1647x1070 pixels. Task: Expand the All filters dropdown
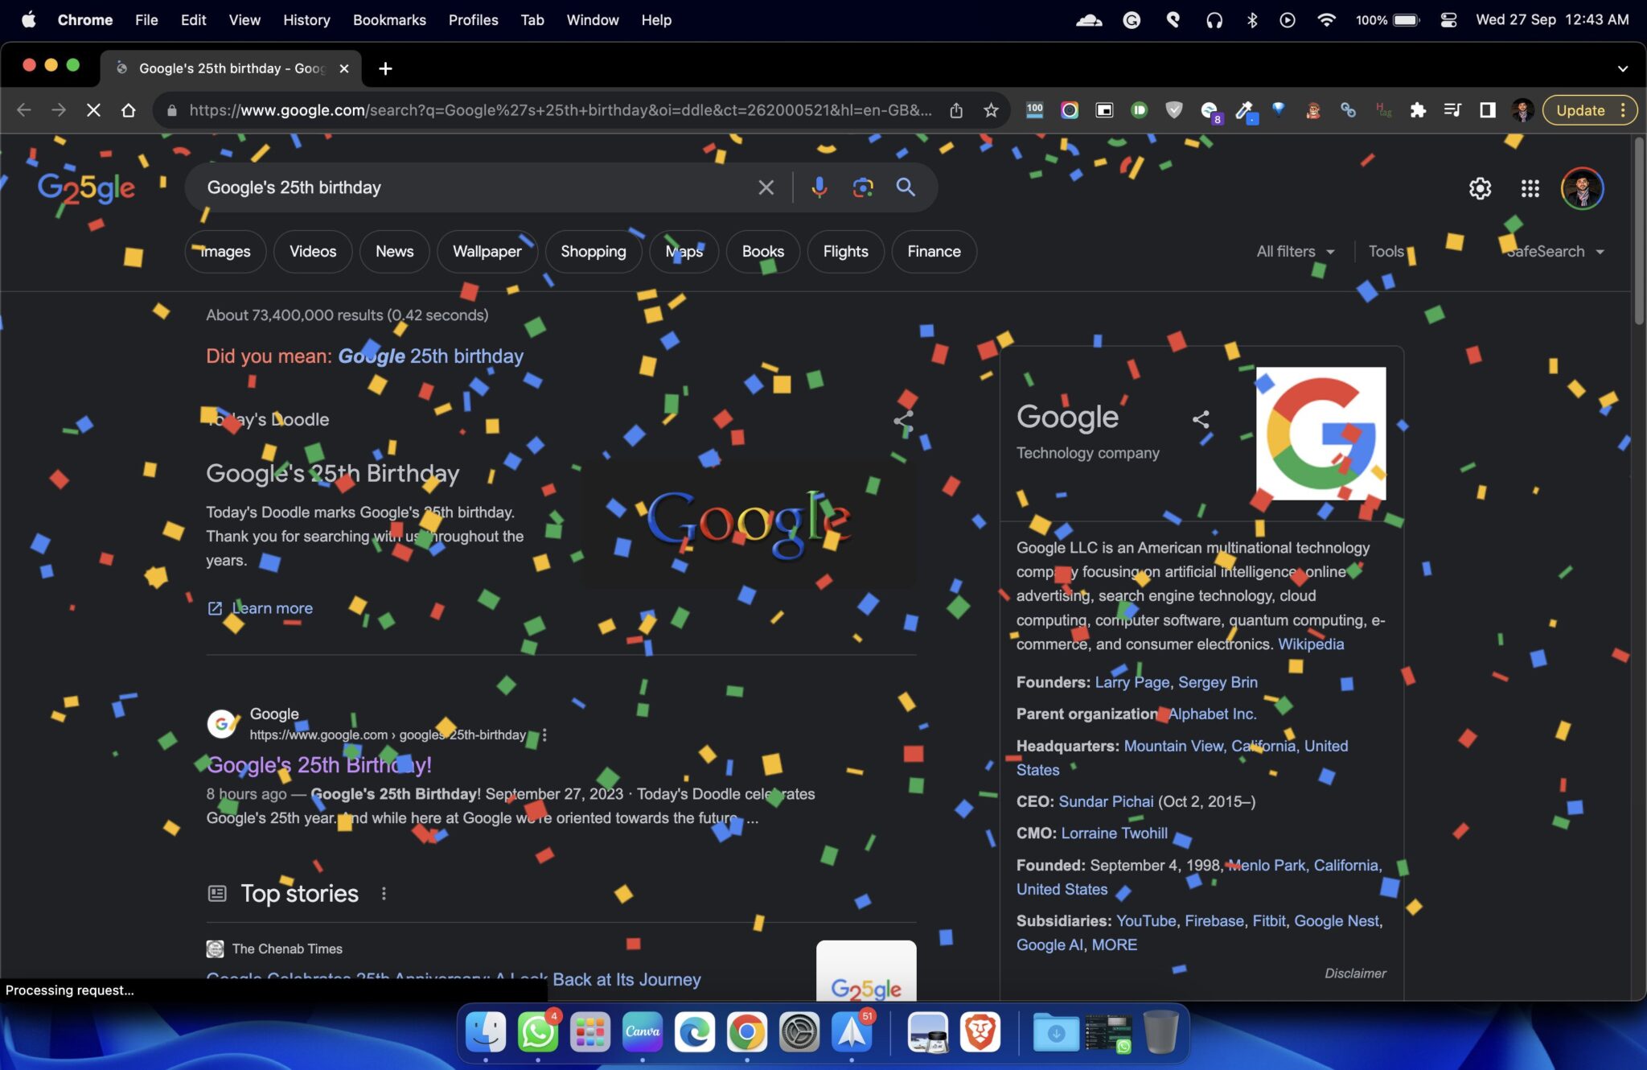click(x=1295, y=252)
